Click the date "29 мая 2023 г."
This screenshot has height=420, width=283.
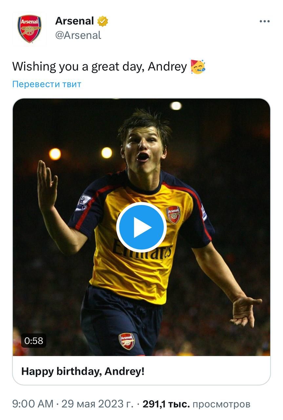97,404
